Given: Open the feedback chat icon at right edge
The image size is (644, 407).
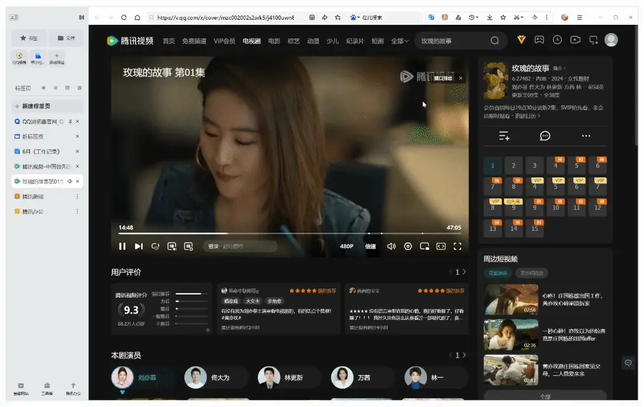Looking at the screenshot, I should [x=628, y=362].
